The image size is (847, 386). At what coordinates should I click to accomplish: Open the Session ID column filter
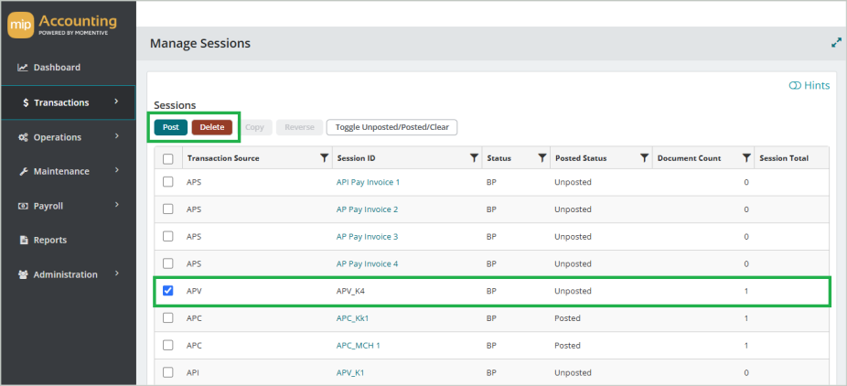click(x=474, y=158)
